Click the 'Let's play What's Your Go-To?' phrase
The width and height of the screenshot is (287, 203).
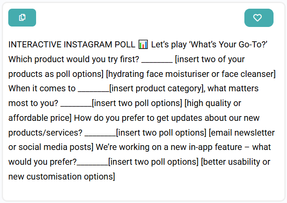[x=209, y=44]
